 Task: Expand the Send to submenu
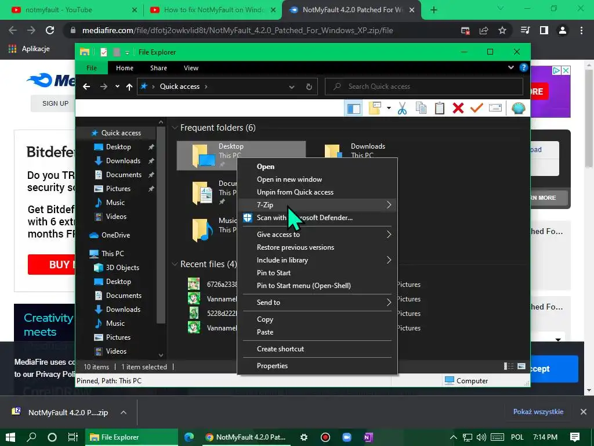tap(317, 302)
